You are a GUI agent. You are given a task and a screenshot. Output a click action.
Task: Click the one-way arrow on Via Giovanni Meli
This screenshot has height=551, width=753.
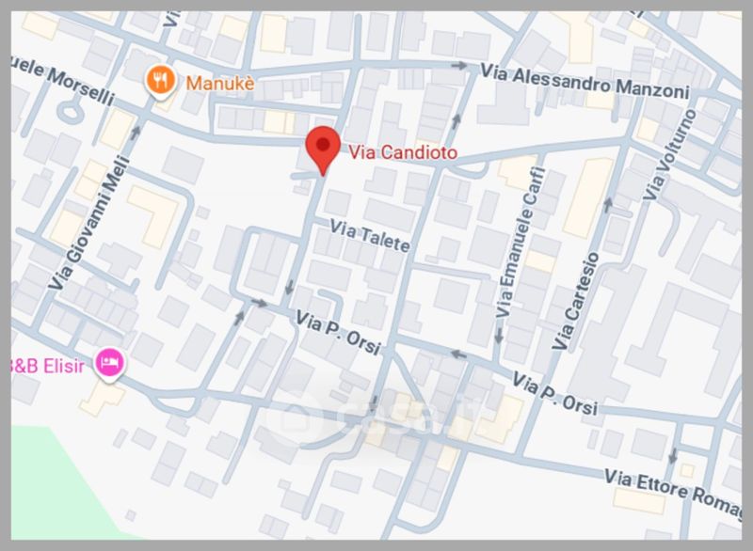tap(136, 132)
